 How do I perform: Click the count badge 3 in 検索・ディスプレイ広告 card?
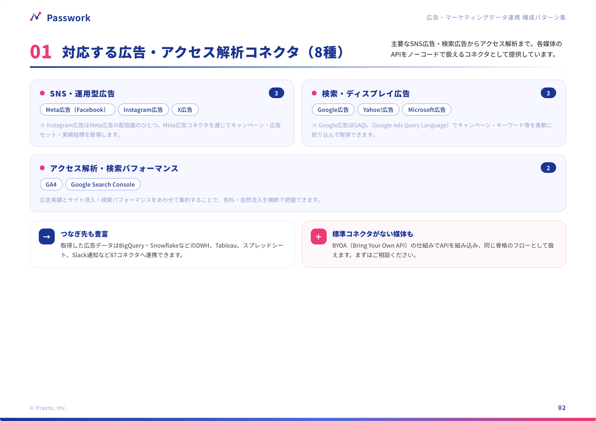[x=548, y=93]
